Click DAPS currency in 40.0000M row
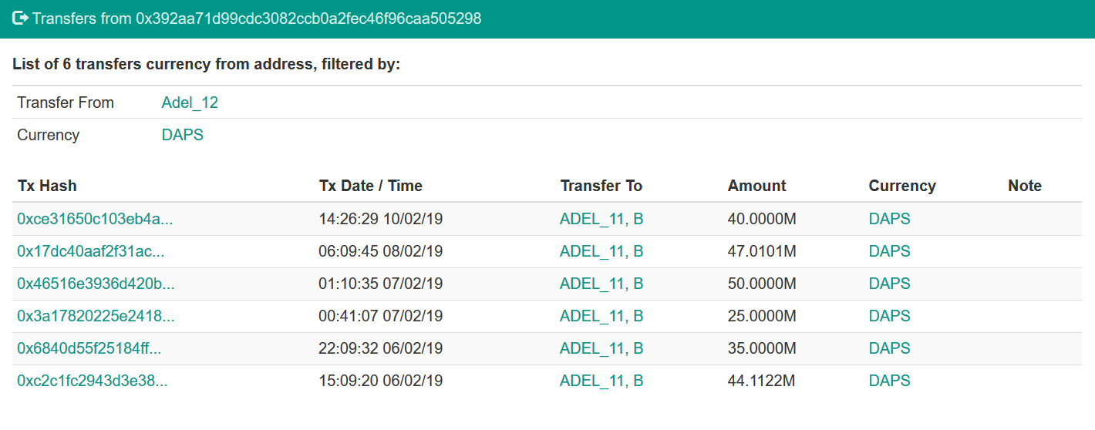The image size is (1095, 430). [x=890, y=219]
